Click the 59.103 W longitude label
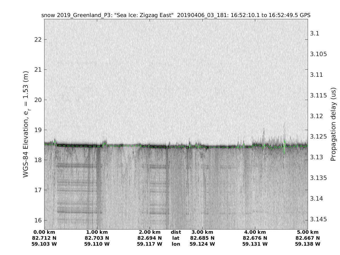The width and height of the screenshot is (340, 255). (44, 244)
